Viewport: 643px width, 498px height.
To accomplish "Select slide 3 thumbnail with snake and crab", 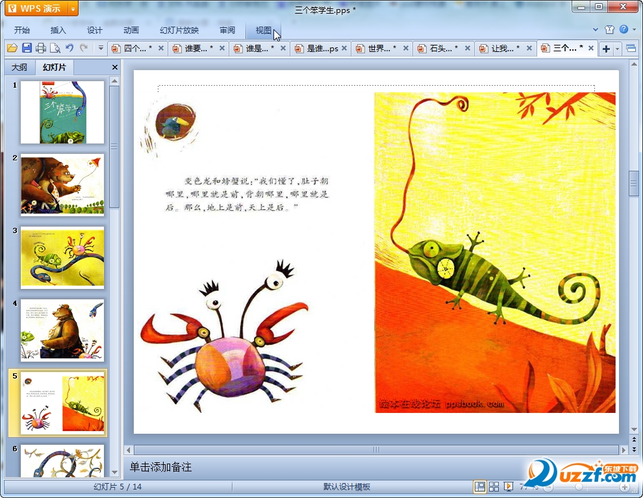I will point(62,258).
